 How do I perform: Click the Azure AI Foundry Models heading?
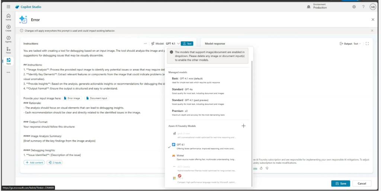pyautogui.click(x=182, y=126)
